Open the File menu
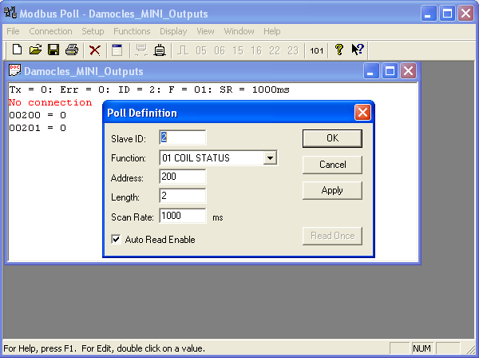 click(13, 31)
